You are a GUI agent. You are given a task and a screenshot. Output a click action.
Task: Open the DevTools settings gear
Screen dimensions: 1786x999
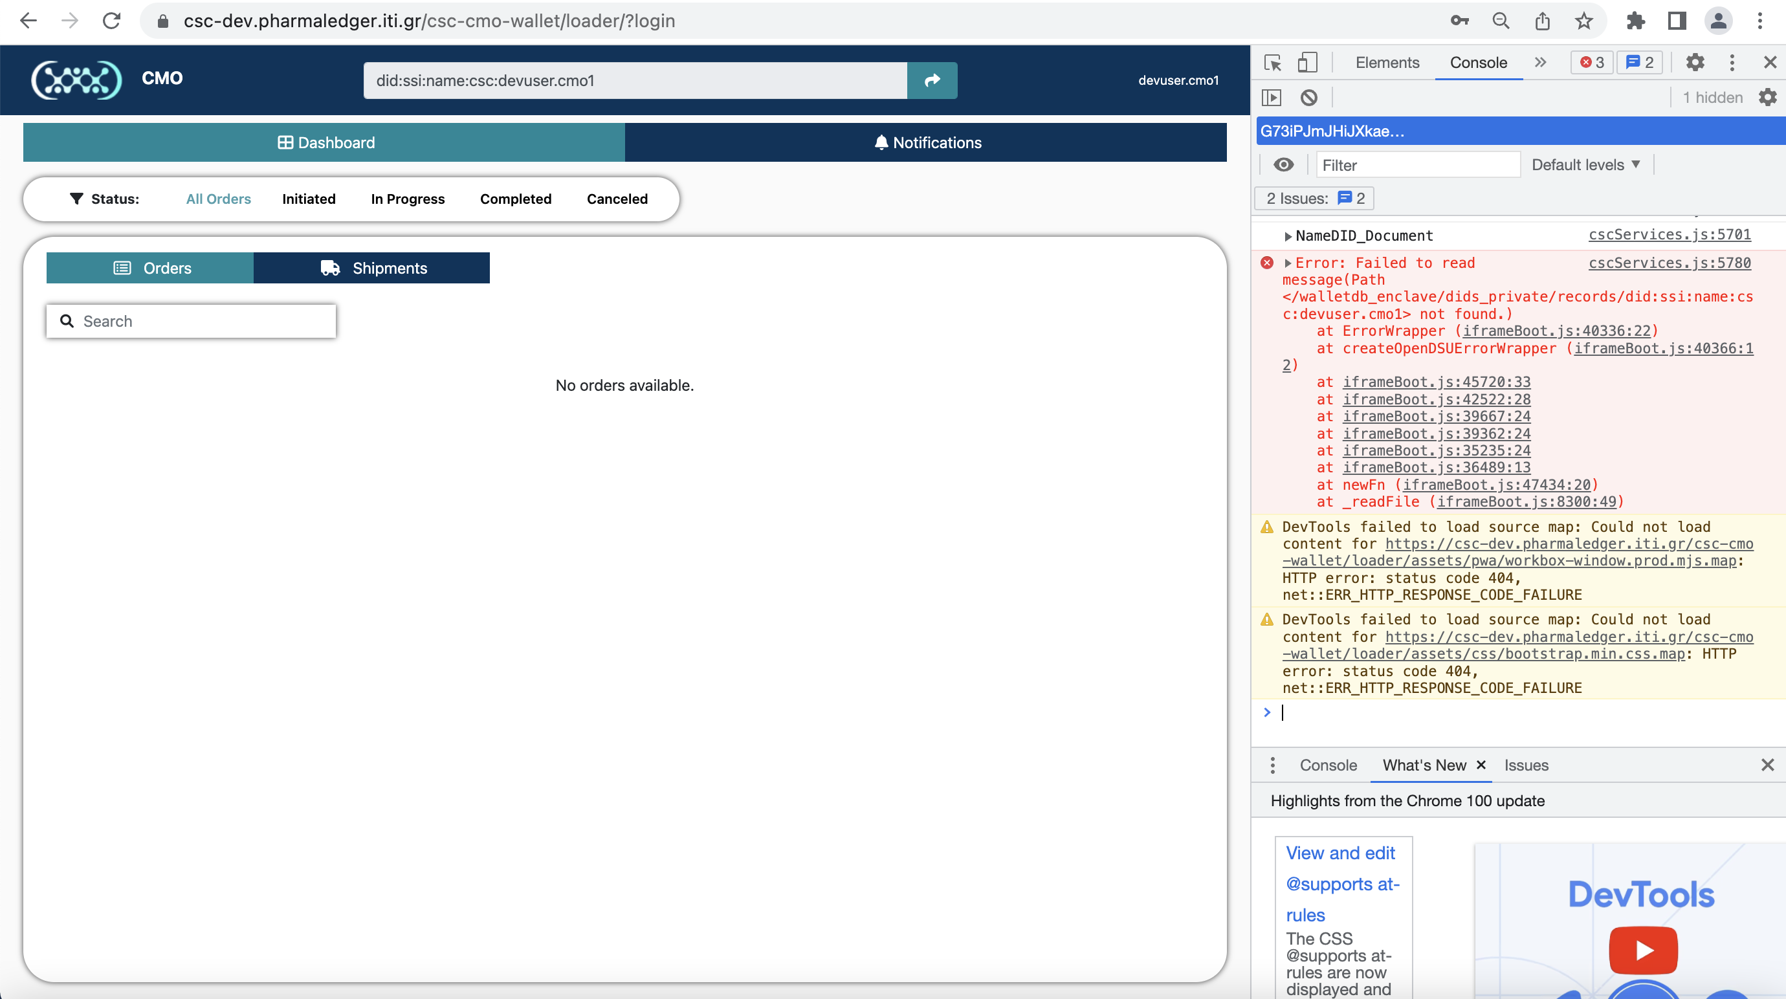click(x=1696, y=62)
